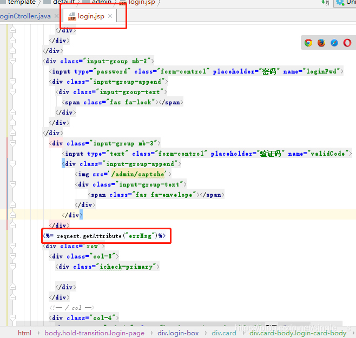The height and width of the screenshot is (338, 356).
Task: Collapse fold at span fa-lock parent div
Action: pos(13,92)
